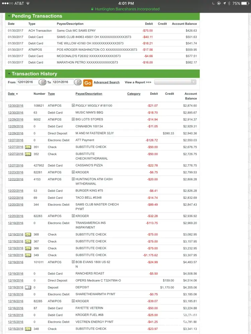View check image for check 352
The width and height of the screenshot is (251, 334).
(28, 154)
